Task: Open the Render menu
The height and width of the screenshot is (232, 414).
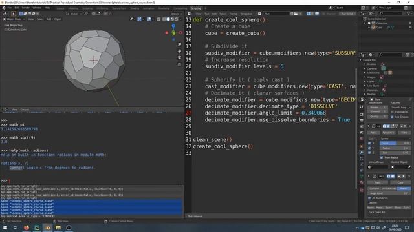Action: (x=26, y=8)
